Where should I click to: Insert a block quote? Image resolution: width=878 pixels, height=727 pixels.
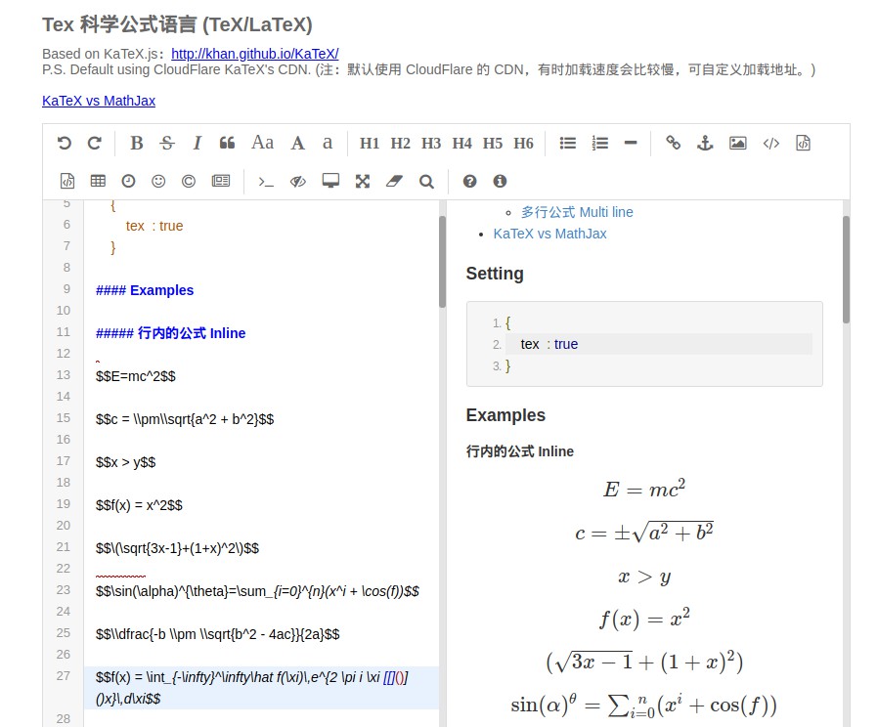pyautogui.click(x=227, y=144)
